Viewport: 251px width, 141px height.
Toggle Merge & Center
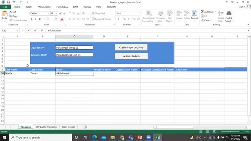(x=102, y=19)
